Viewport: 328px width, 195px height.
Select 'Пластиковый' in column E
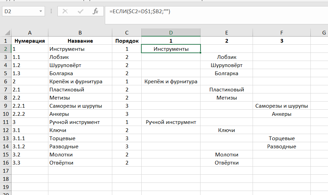pyautogui.click(x=227, y=90)
